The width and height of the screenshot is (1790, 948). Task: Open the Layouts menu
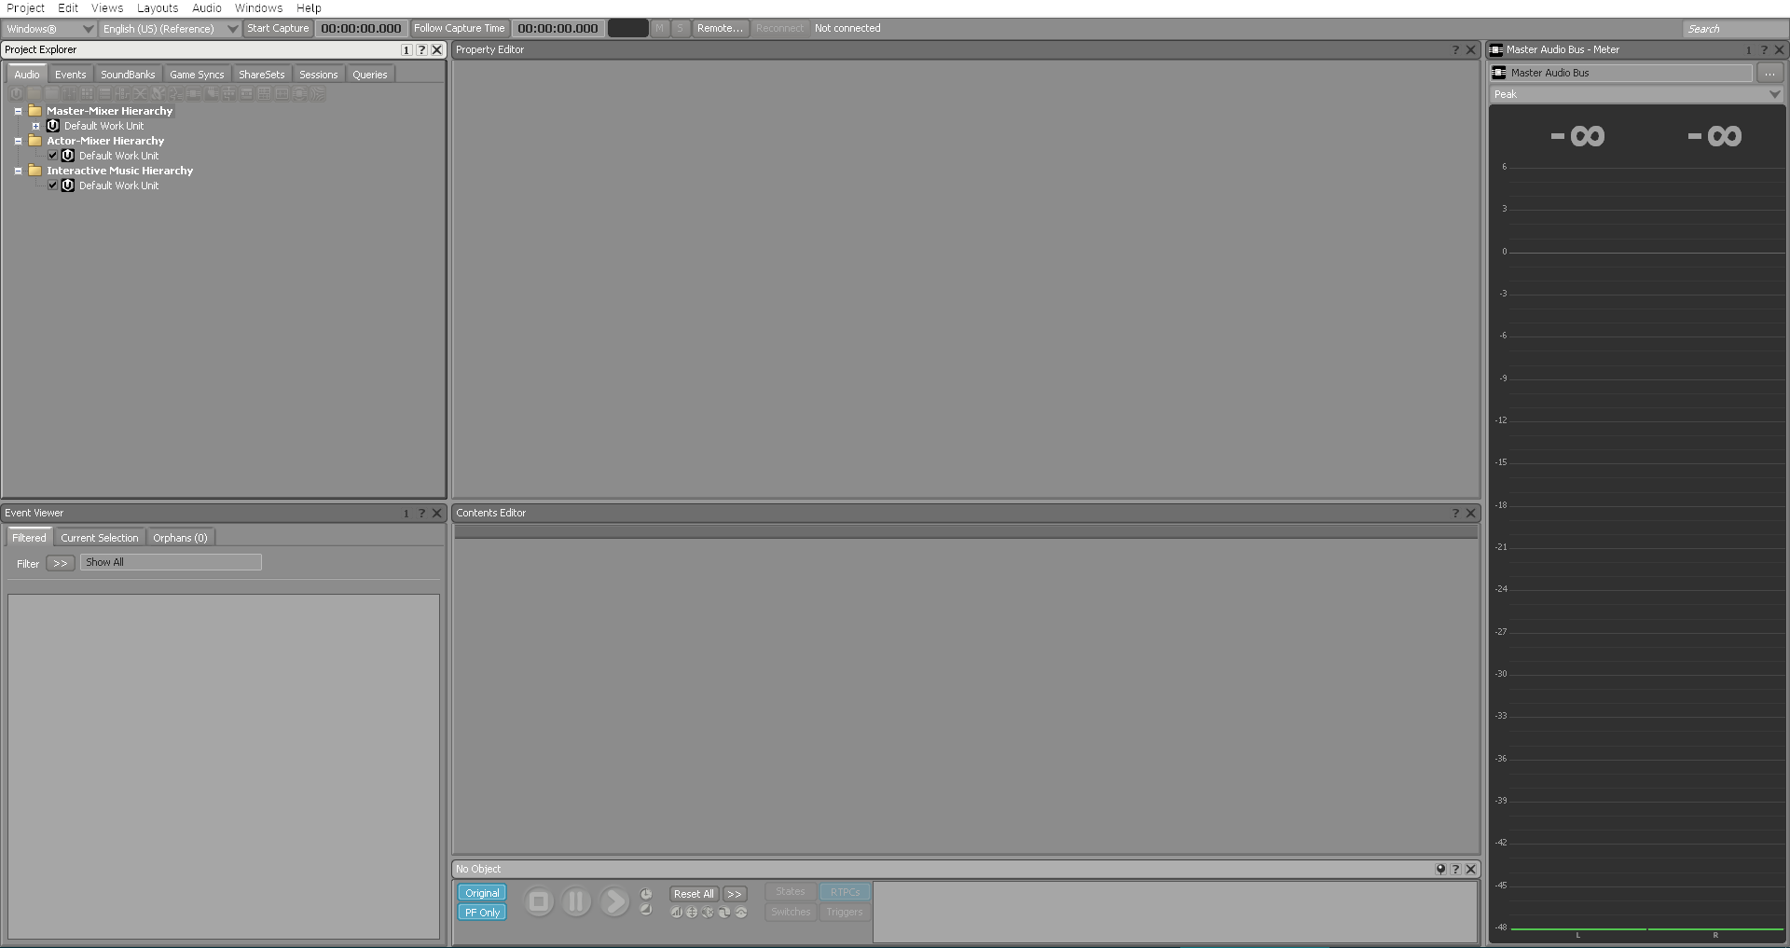coord(157,8)
